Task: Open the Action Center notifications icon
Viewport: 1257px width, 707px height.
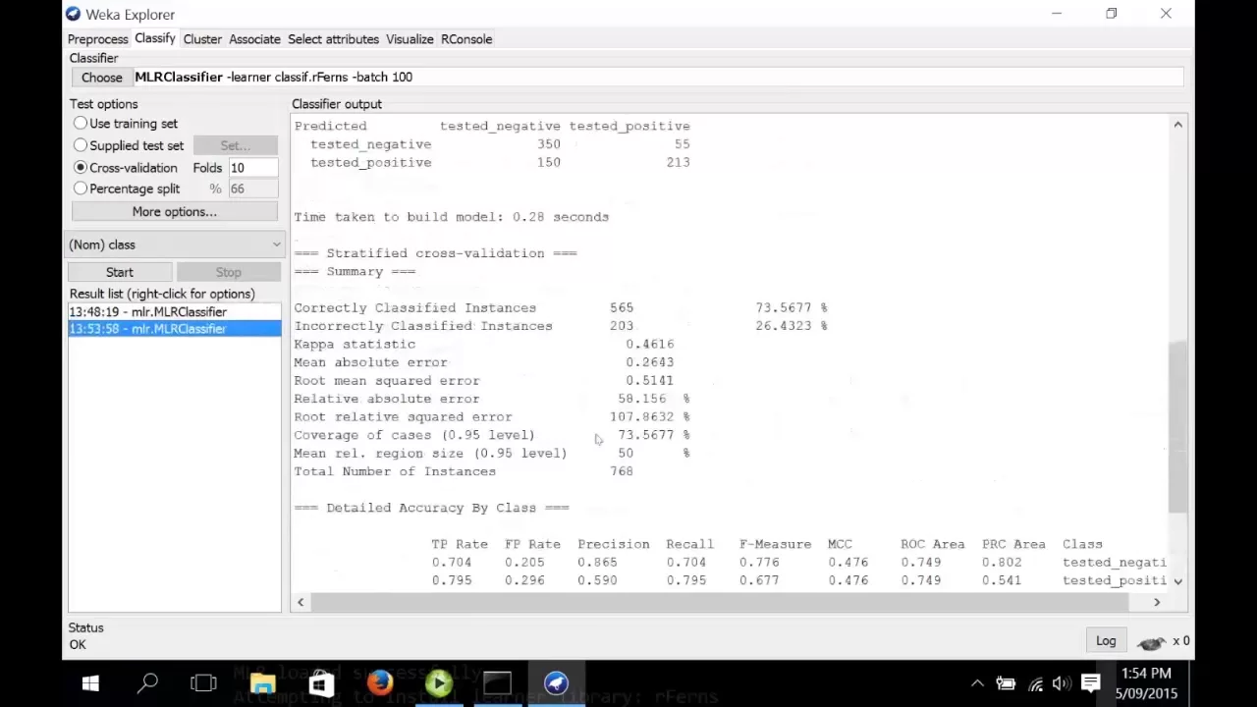Action: tap(1091, 683)
